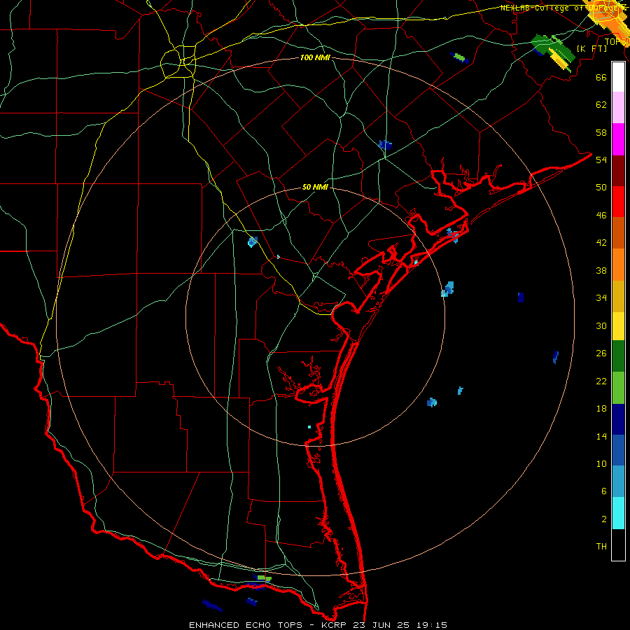Click the cyan band beside the 2 label
Viewport: 630px width, 630px height.
click(618, 513)
